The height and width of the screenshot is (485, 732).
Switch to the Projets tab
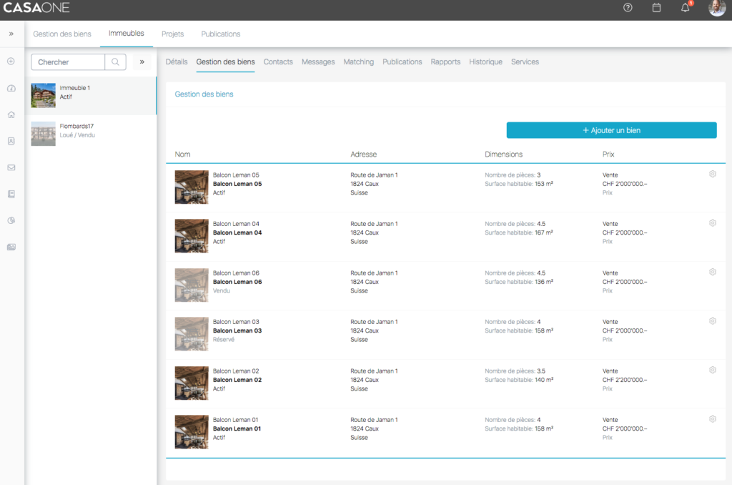click(172, 34)
